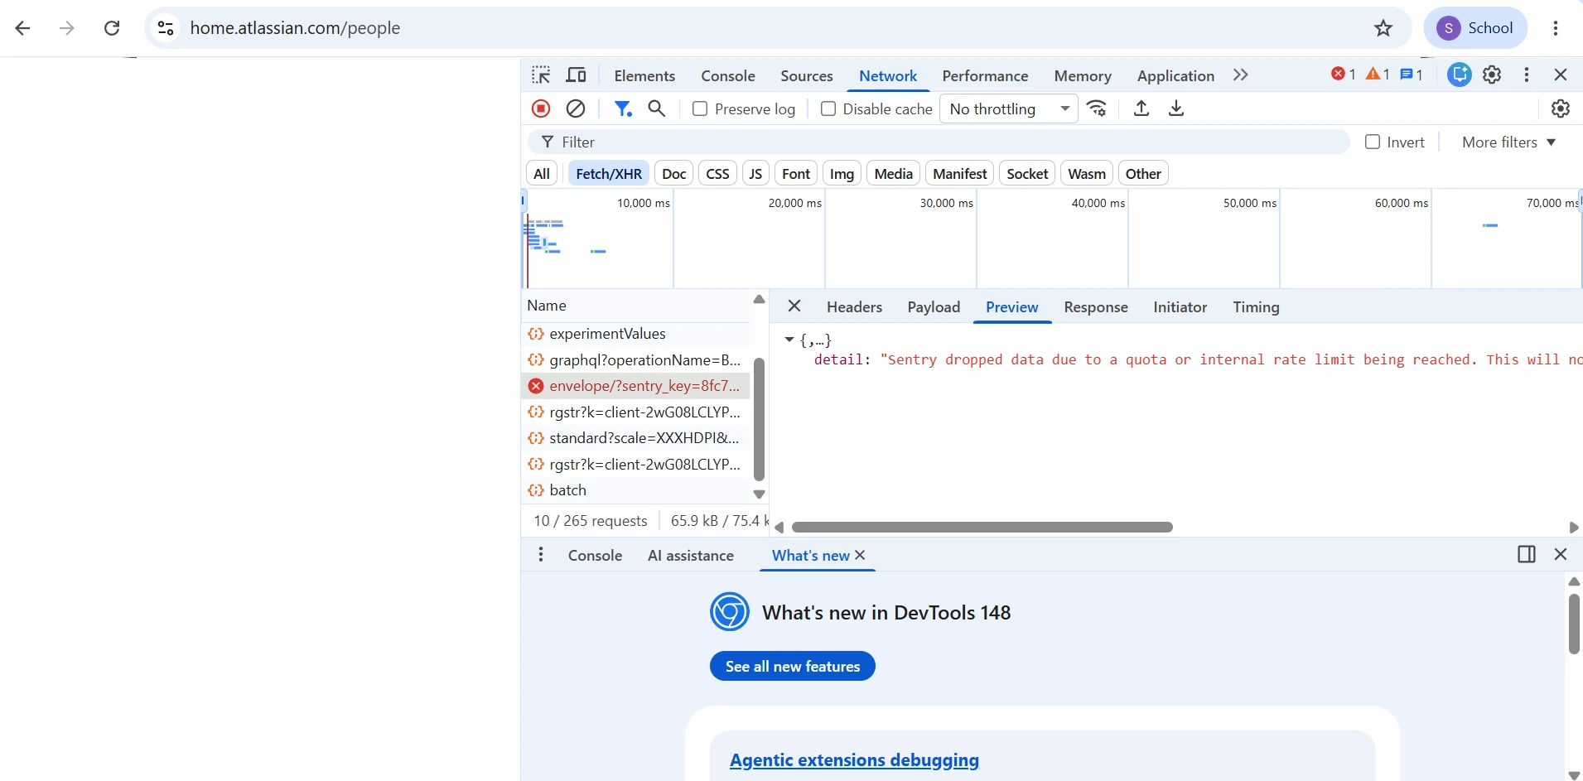Screen dimensions: 1583x781
Task: Export HAR file download icon
Action: coord(1176,108)
